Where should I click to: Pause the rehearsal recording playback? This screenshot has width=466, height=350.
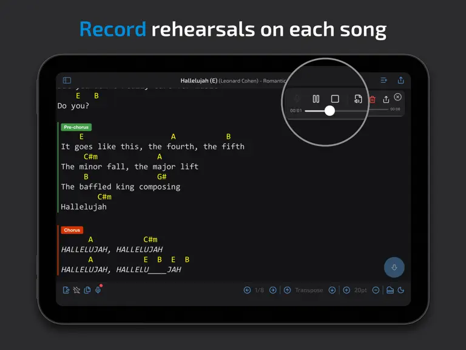click(x=316, y=99)
